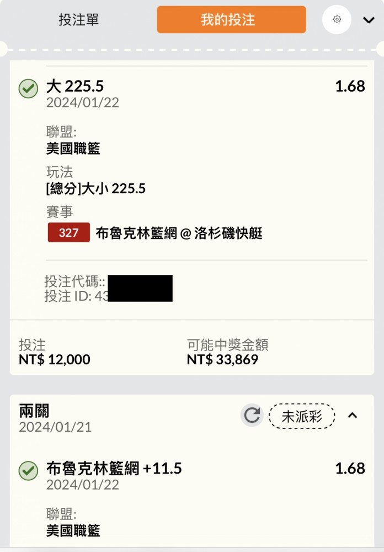
Task: Click the NT$ 12,000 stake amount
Action: pyautogui.click(x=55, y=359)
